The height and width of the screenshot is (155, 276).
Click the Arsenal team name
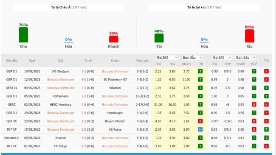click(60, 138)
